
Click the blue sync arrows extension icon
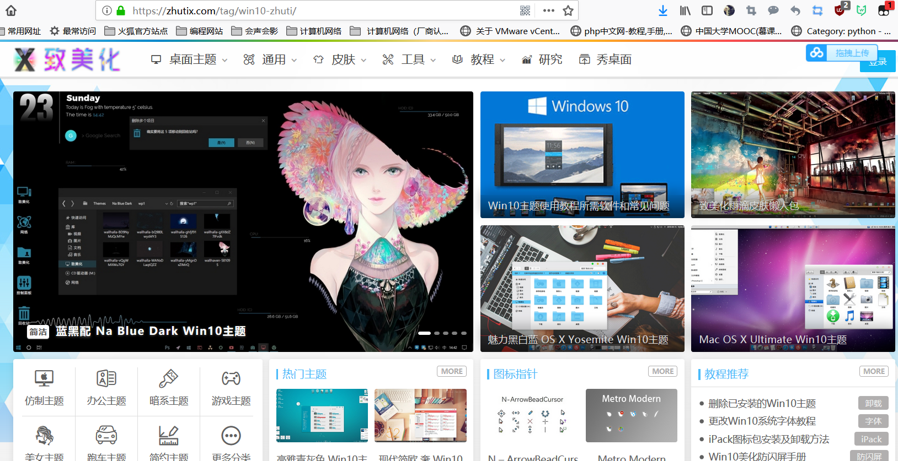pyautogui.click(x=817, y=10)
